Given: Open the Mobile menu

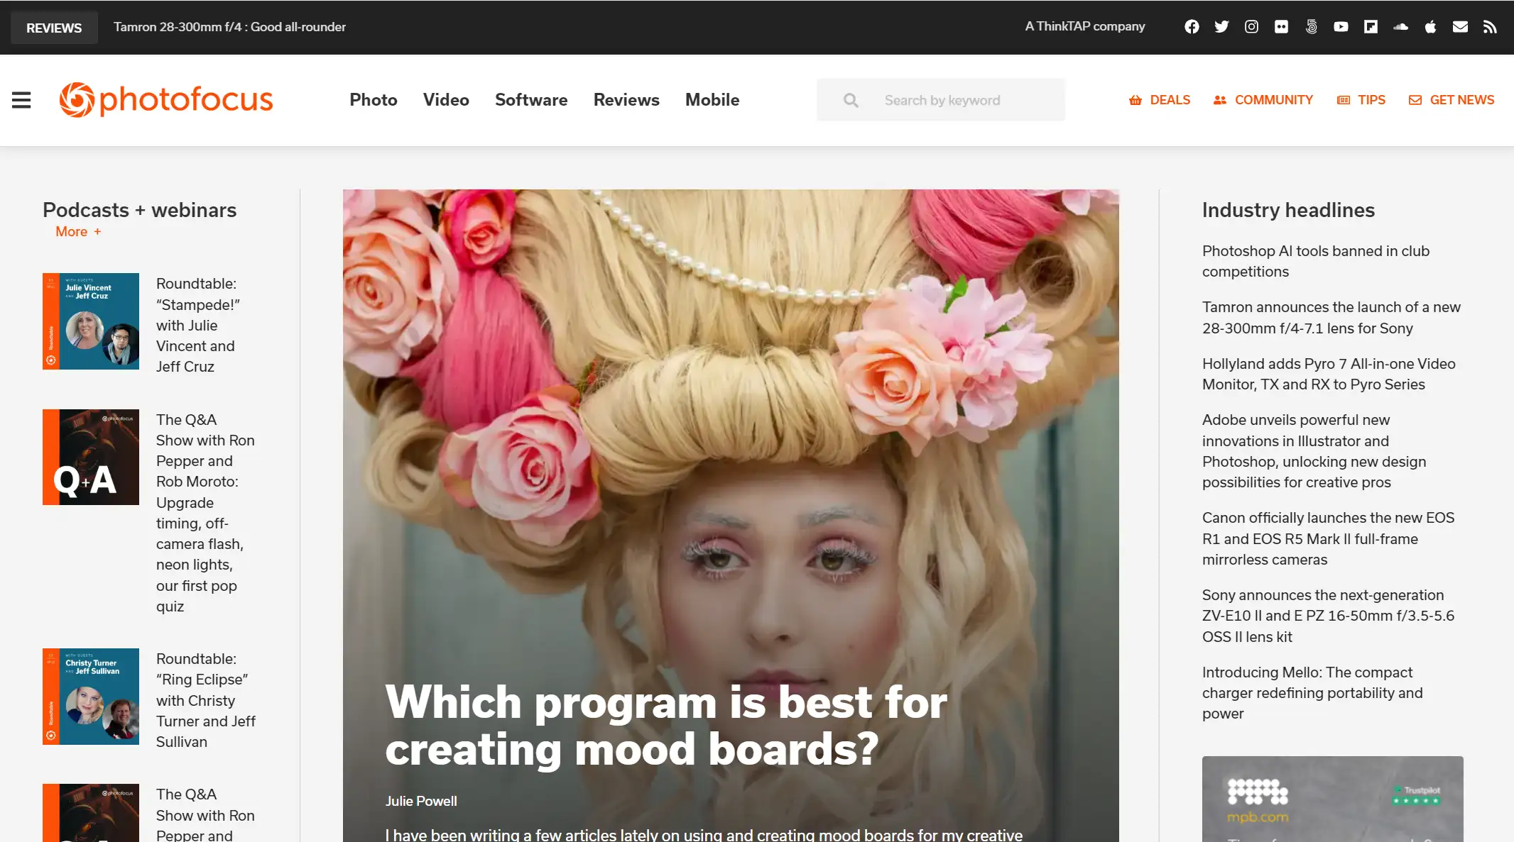Looking at the screenshot, I should [712, 100].
